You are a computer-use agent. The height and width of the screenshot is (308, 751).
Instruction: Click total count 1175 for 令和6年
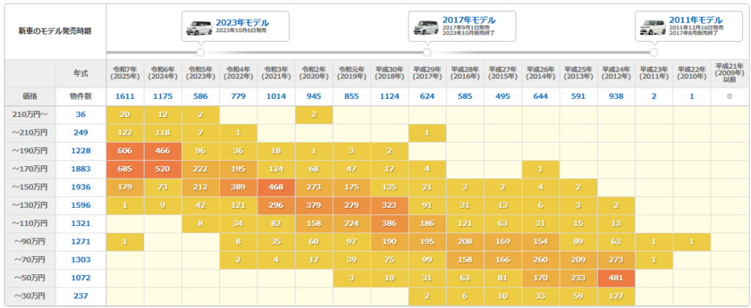[x=163, y=96]
